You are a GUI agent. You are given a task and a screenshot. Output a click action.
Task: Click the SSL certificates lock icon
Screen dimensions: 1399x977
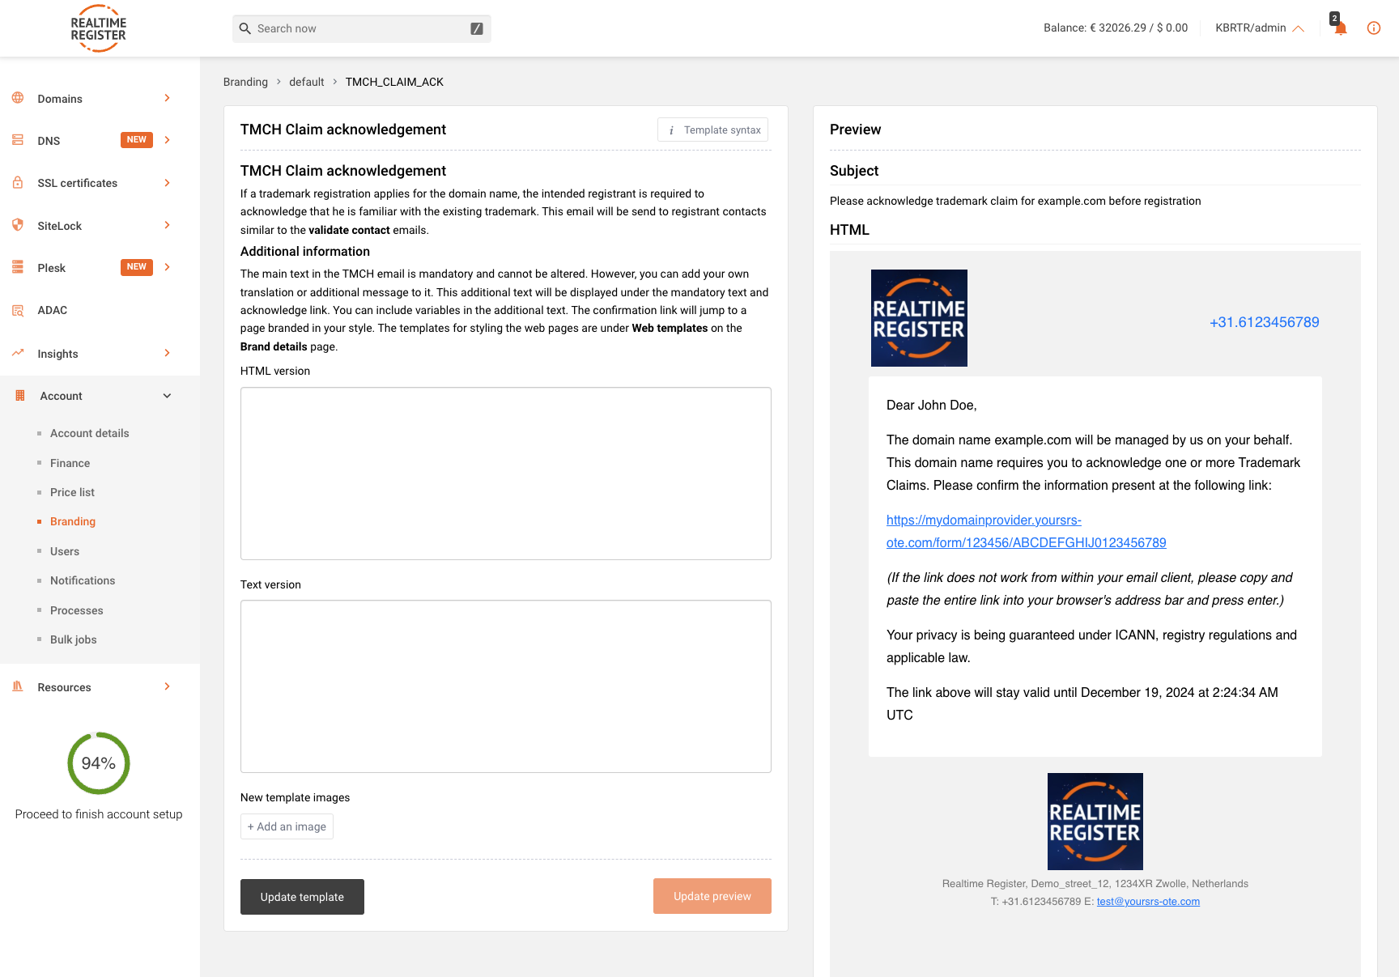click(18, 183)
